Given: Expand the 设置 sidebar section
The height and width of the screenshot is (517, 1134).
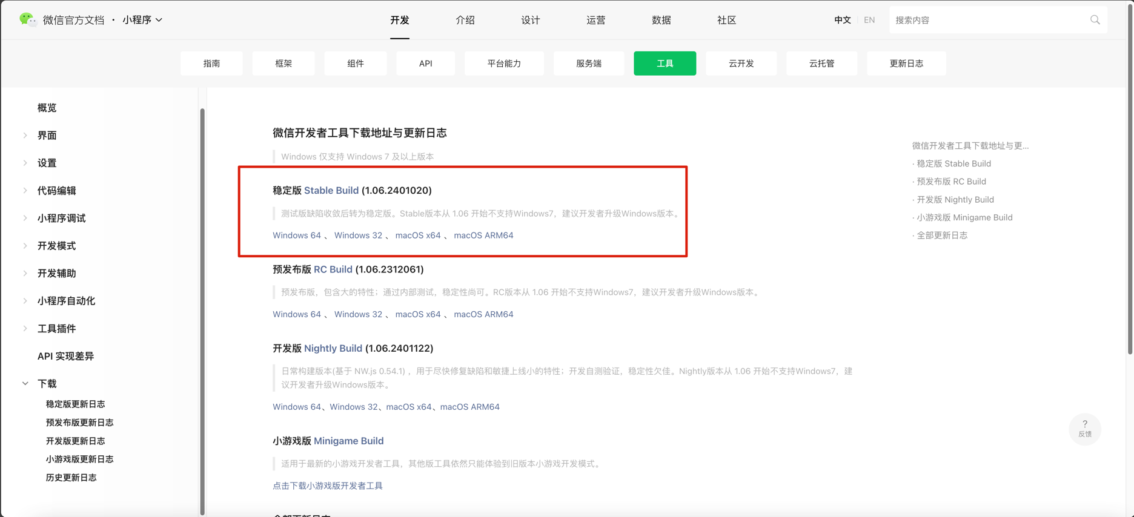Looking at the screenshot, I should pyautogui.click(x=25, y=163).
